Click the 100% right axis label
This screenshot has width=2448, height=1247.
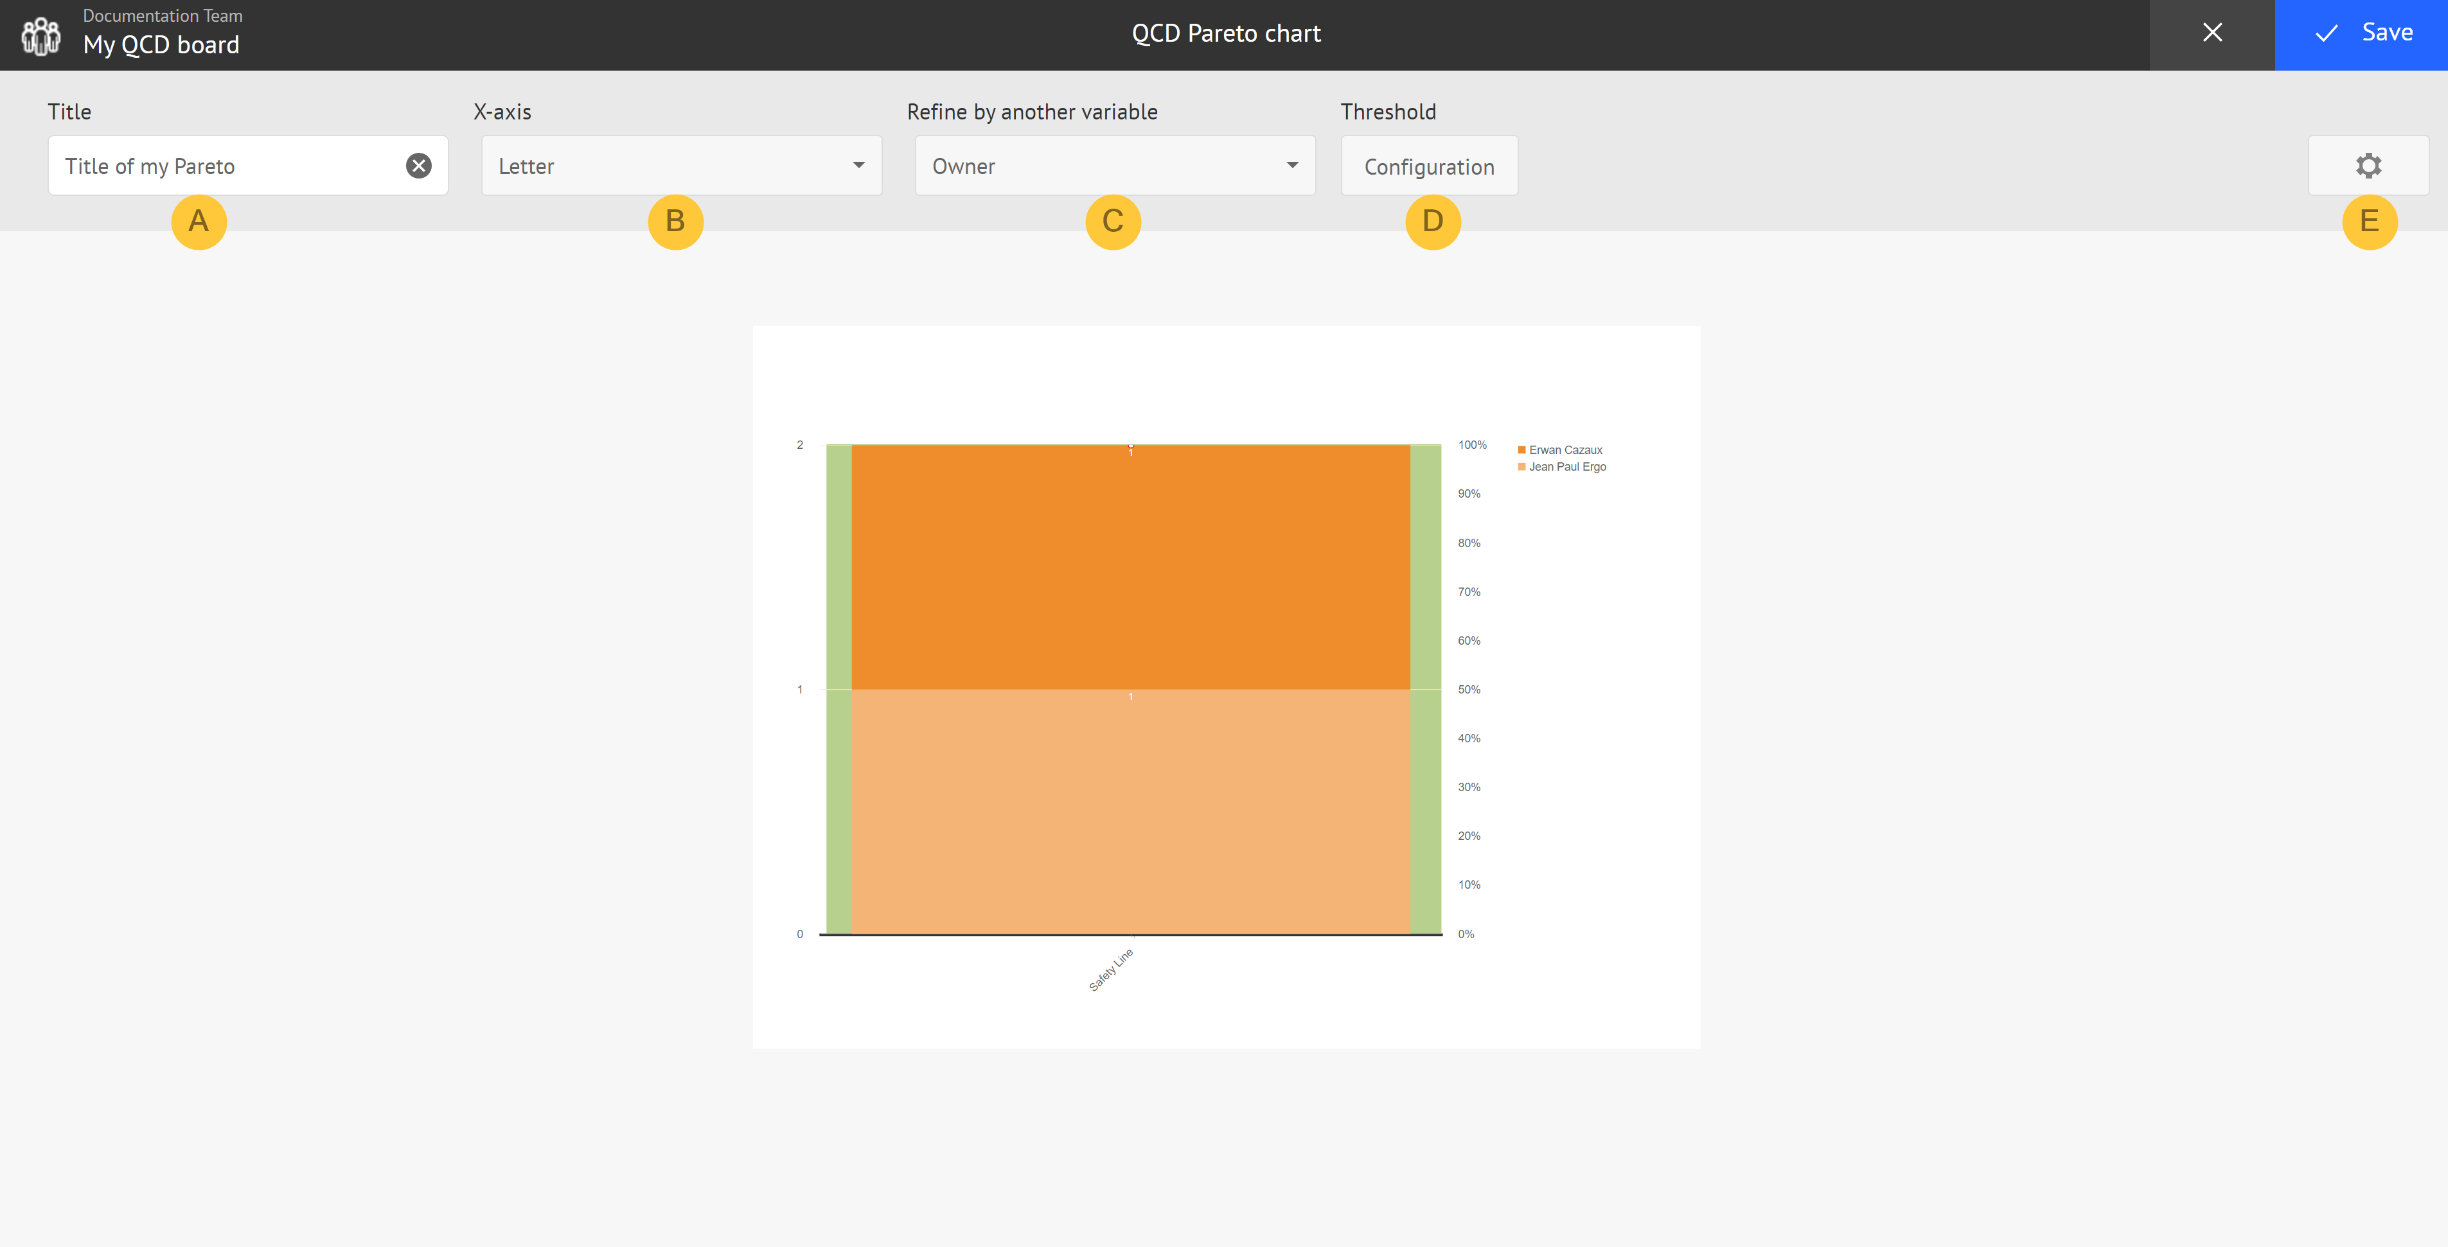point(1472,444)
